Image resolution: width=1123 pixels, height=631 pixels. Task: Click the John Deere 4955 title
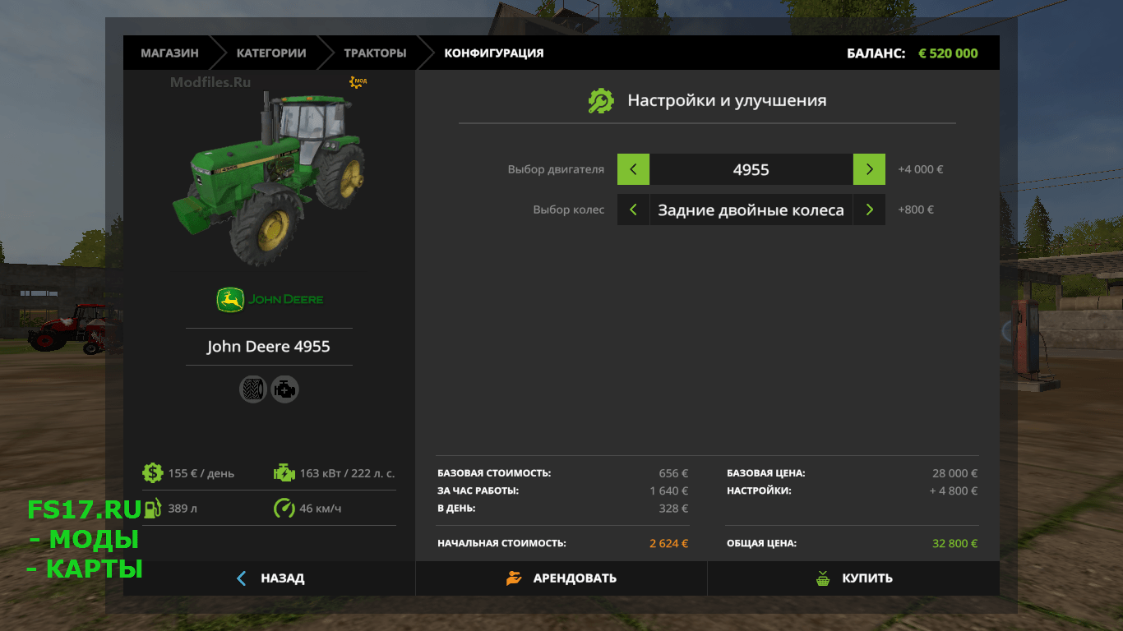pyautogui.click(x=269, y=347)
